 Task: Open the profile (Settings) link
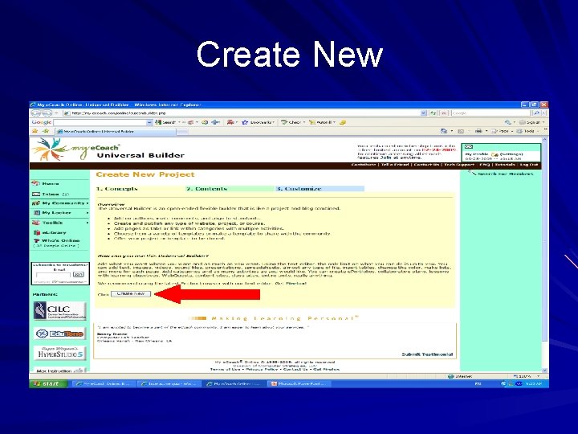click(x=511, y=154)
